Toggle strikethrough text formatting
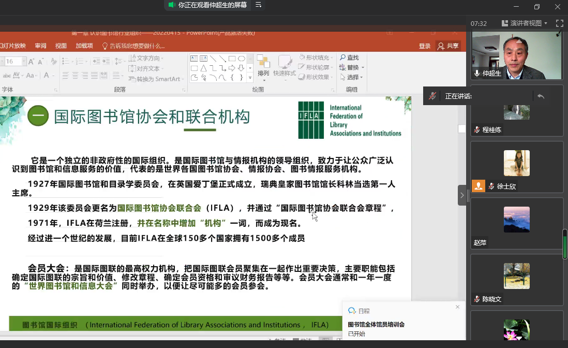This screenshot has width=568, height=348. pyautogui.click(x=7, y=76)
